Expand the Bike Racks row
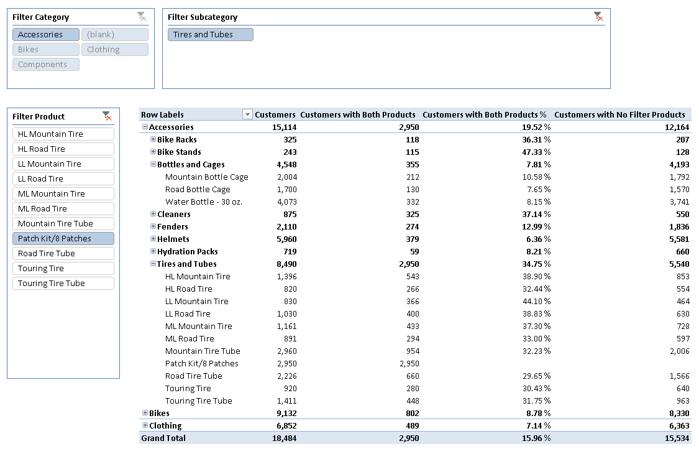Screen dimensions: 699x454 coord(153,139)
